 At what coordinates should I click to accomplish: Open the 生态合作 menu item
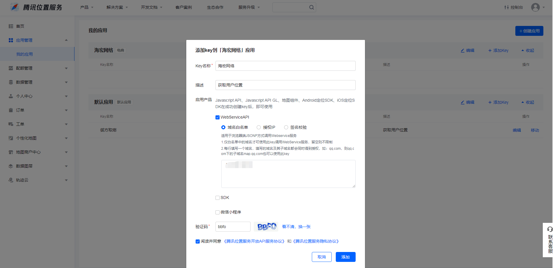pos(215,7)
